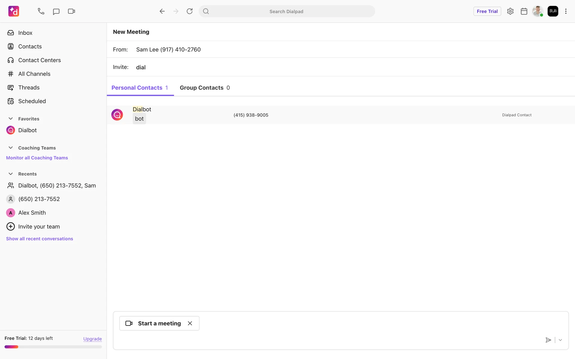The width and height of the screenshot is (575, 359).
Task: Open the calendar icon in header
Action: (524, 11)
